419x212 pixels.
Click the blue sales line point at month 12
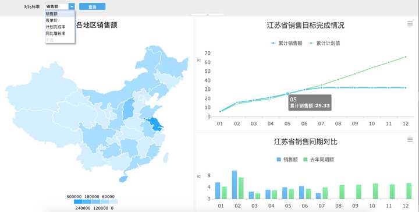(x=406, y=88)
